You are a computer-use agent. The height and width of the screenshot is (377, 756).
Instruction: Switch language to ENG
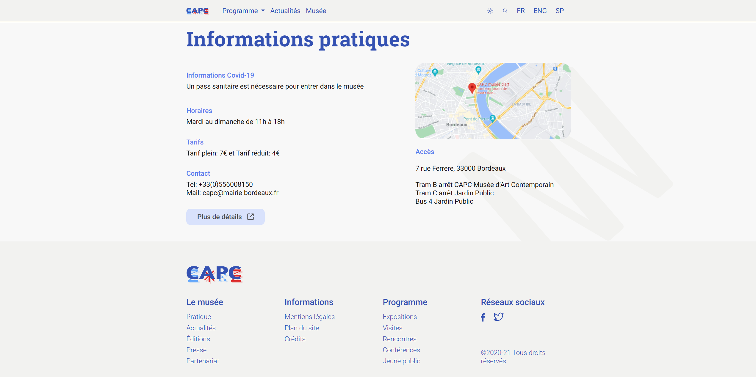(x=540, y=11)
